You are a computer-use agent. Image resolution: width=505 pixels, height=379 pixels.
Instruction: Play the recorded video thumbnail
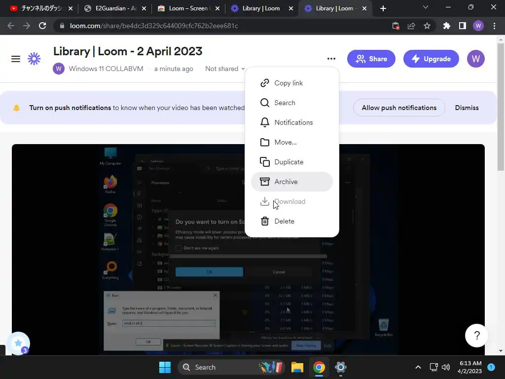pos(248,250)
